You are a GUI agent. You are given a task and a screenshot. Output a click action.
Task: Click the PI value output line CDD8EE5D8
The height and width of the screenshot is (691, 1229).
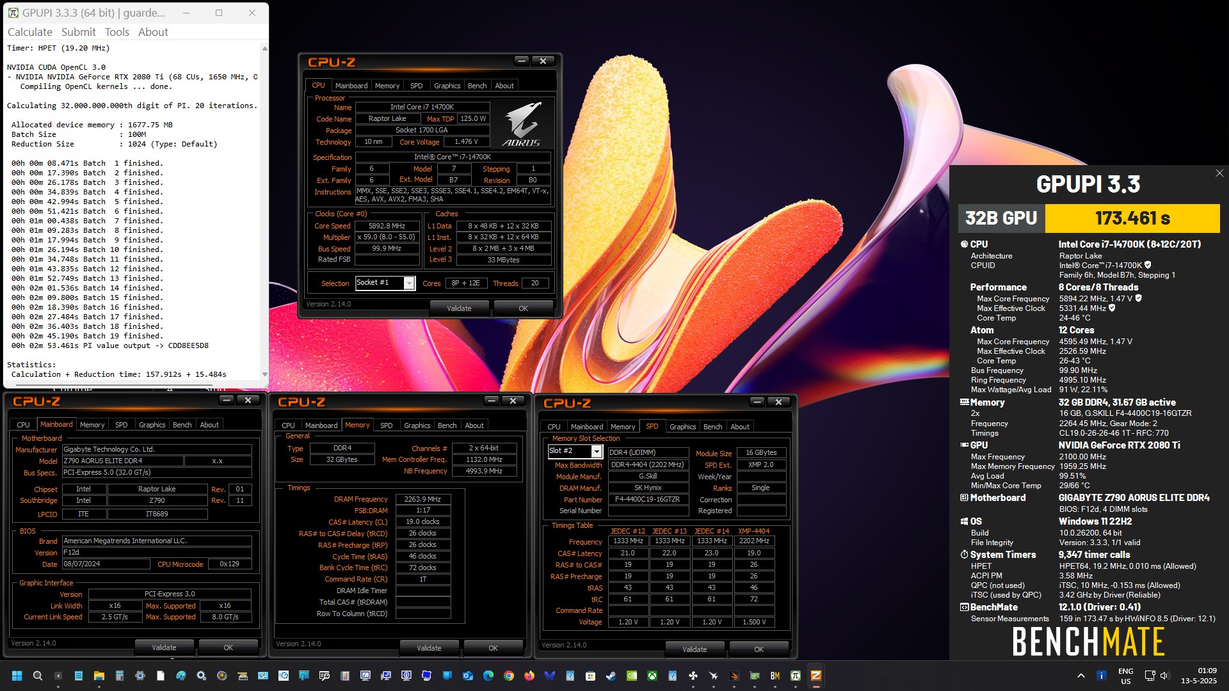[110, 345]
